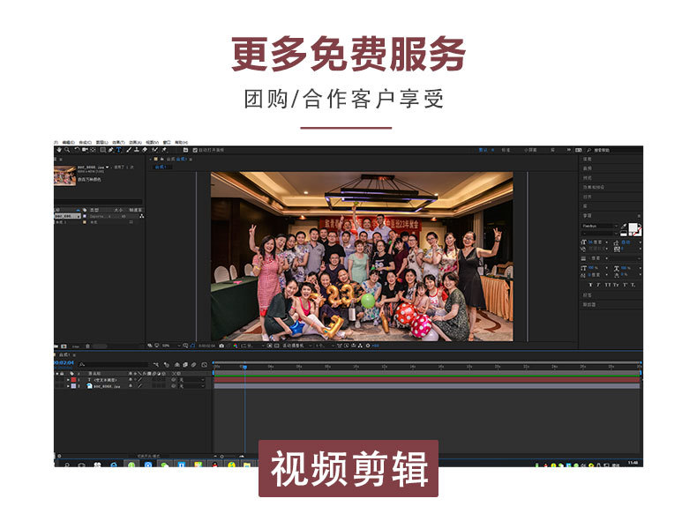The width and height of the screenshot is (697, 506).
Task: Select the Type (T) text tool
Action: [118, 150]
